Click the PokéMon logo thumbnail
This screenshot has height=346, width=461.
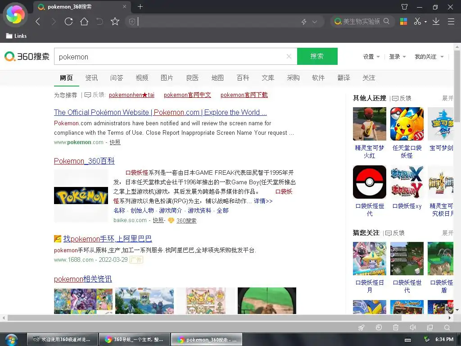(81, 196)
